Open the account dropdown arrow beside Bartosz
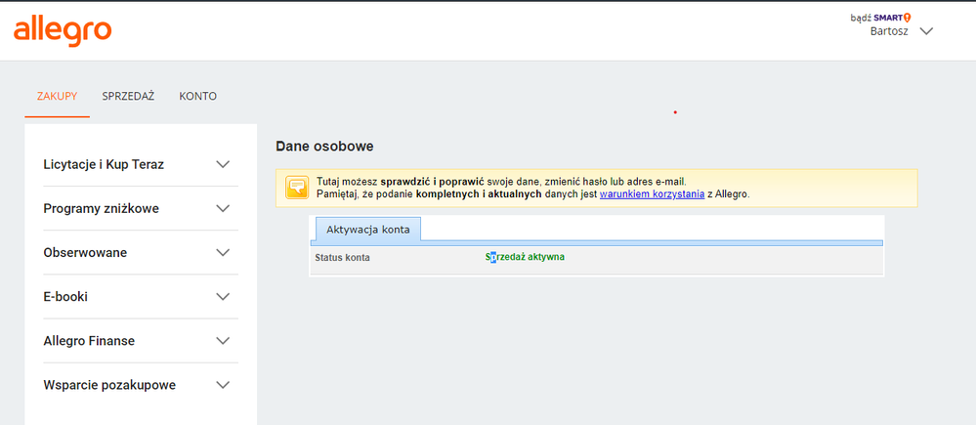The height and width of the screenshot is (425, 976). [x=927, y=31]
